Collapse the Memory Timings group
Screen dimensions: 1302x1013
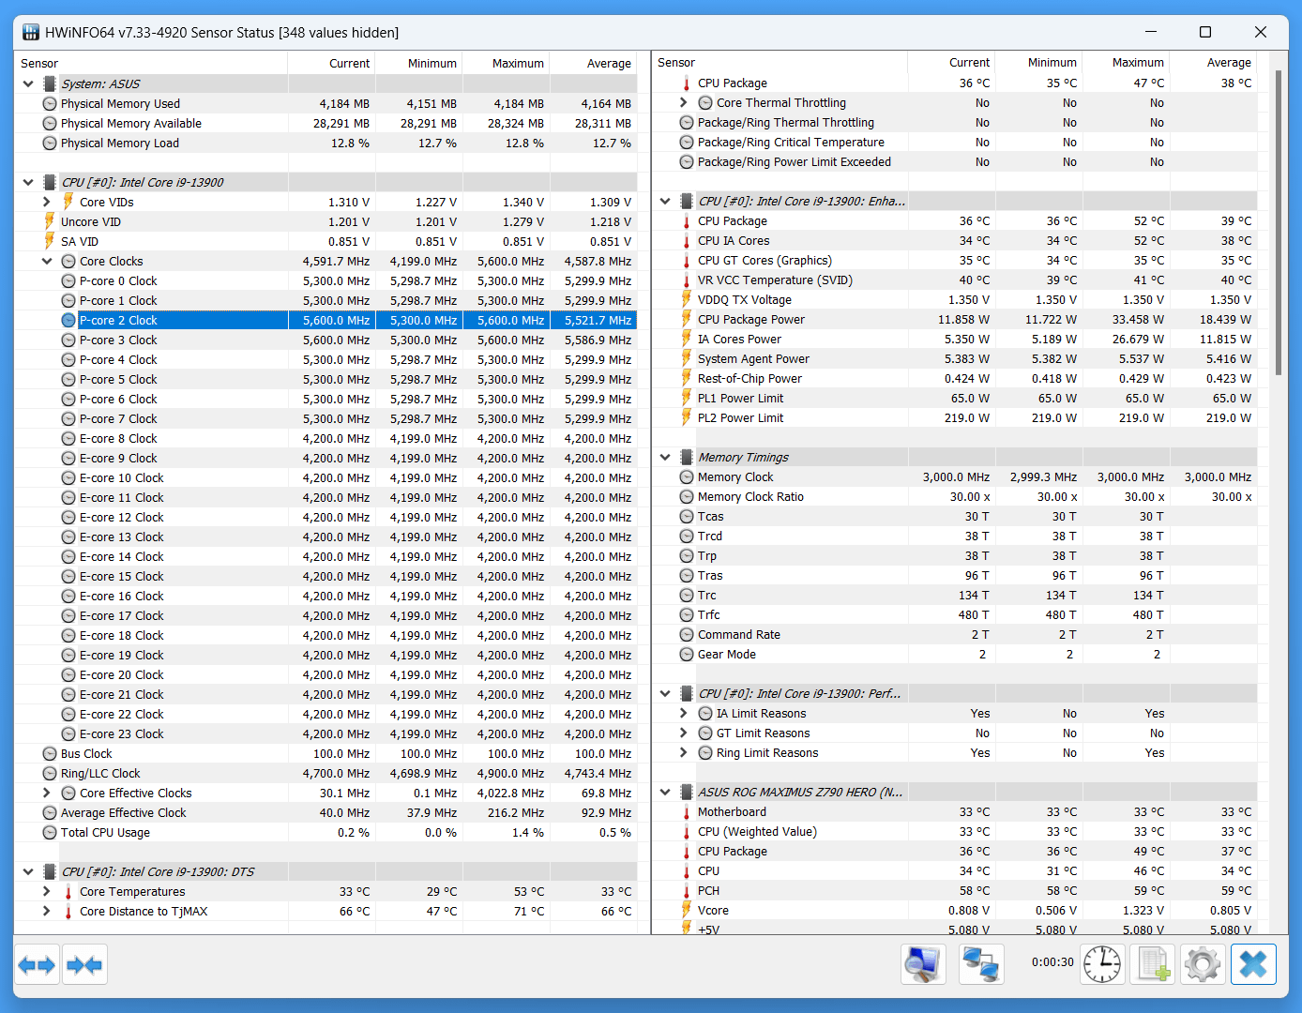click(x=665, y=457)
